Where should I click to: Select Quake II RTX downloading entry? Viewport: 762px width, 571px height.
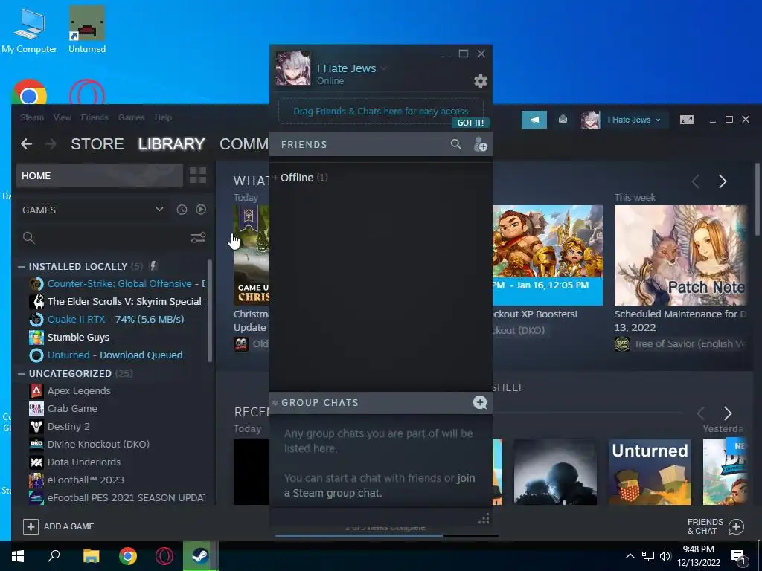point(115,319)
